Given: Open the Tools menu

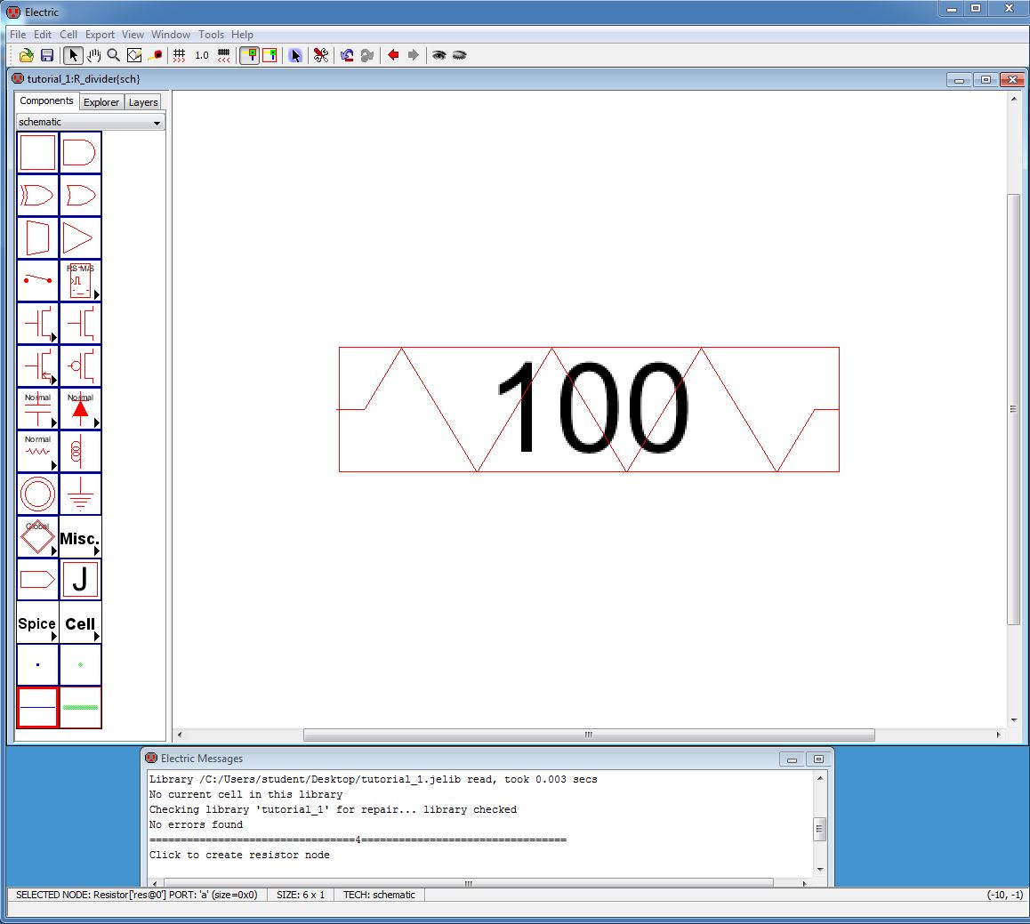Looking at the screenshot, I should [211, 35].
